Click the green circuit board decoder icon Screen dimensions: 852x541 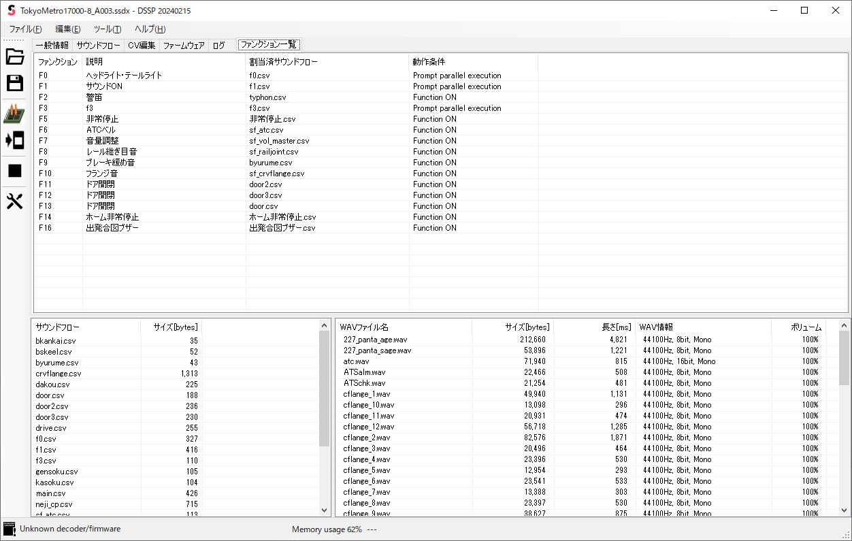click(x=15, y=114)
